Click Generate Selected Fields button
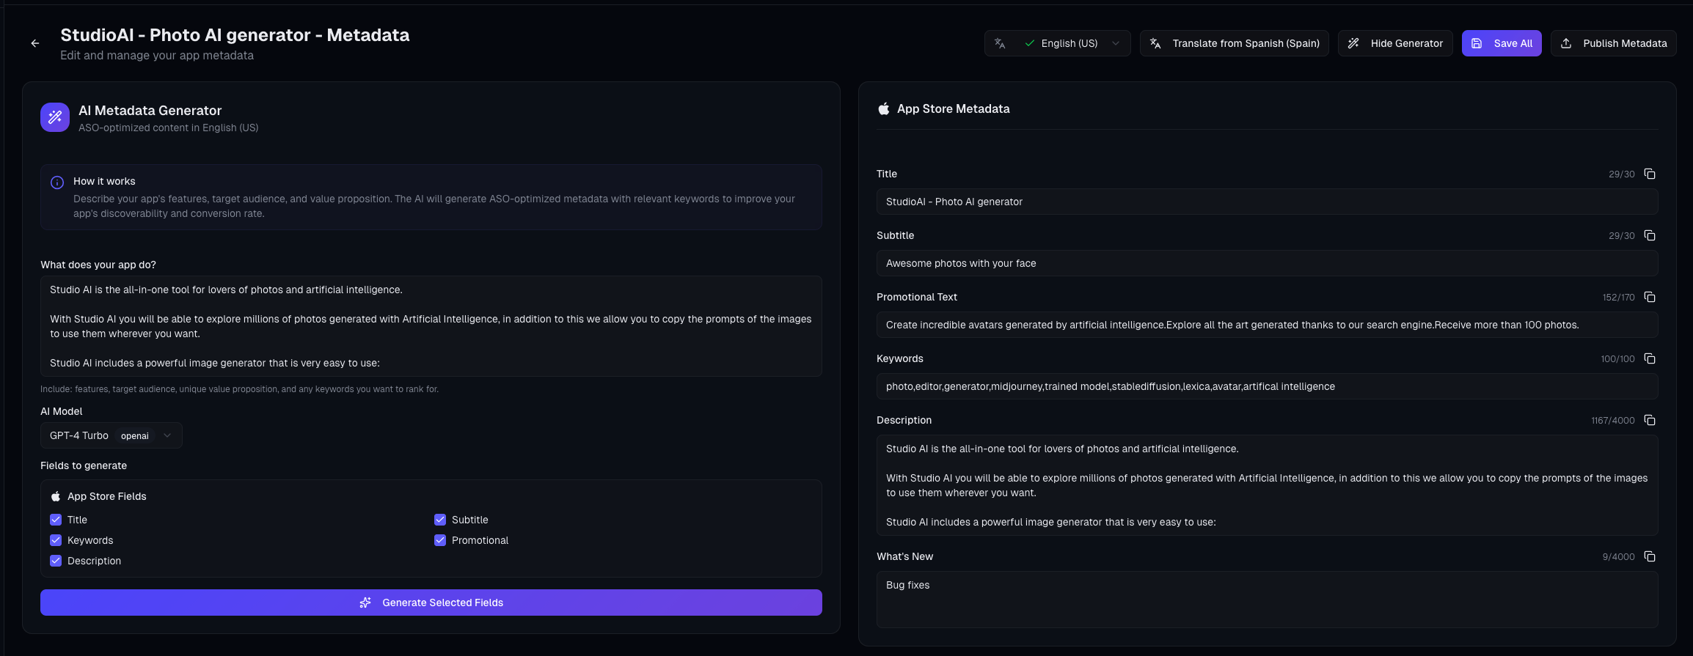The height and width of the screenshot is (656, 1693). [431, 602]
